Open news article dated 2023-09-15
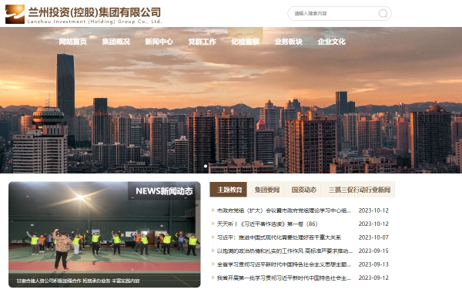 (x=285, y=251)
